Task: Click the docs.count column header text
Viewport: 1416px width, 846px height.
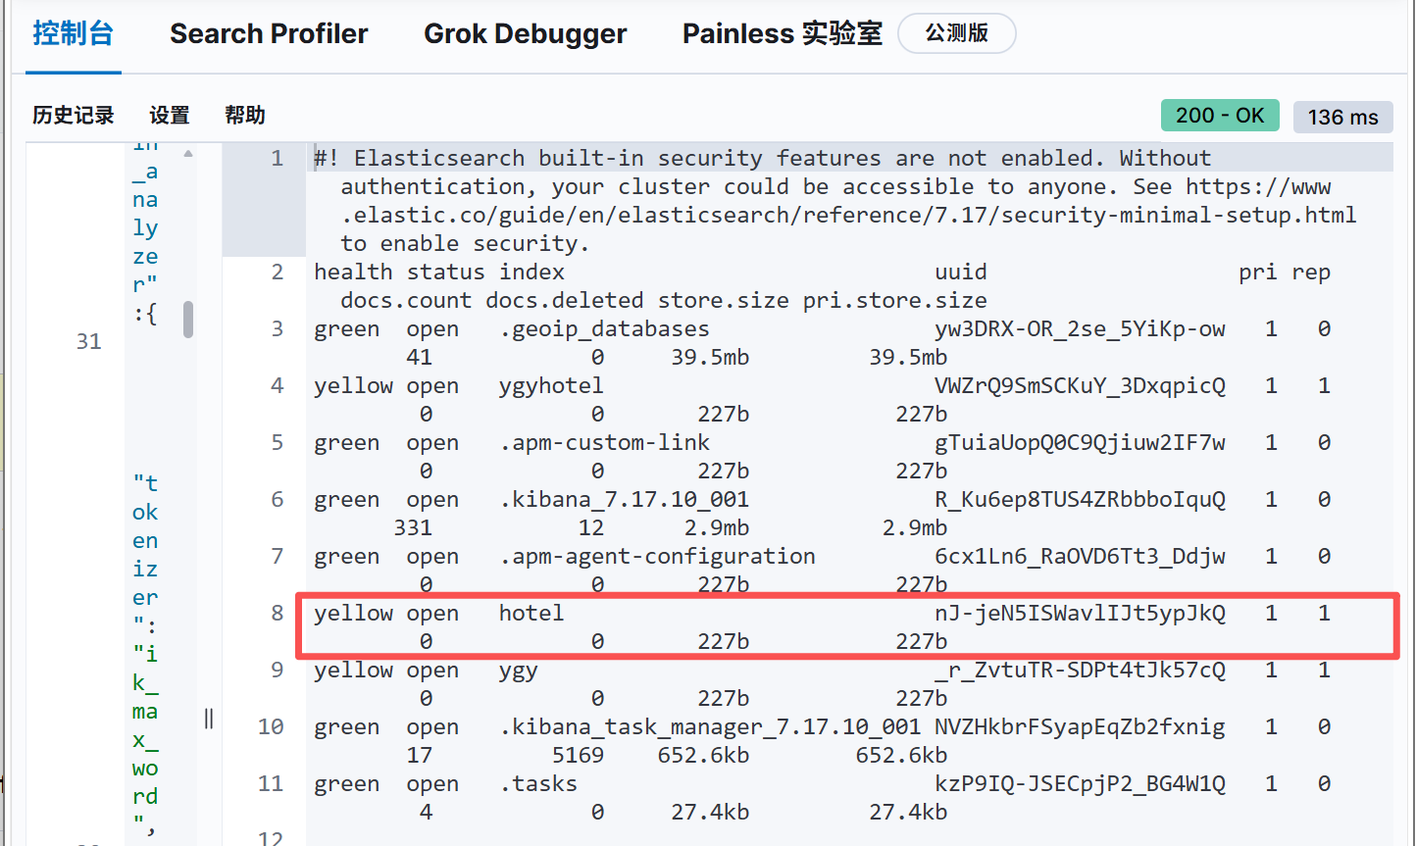Action: point(406,300)
